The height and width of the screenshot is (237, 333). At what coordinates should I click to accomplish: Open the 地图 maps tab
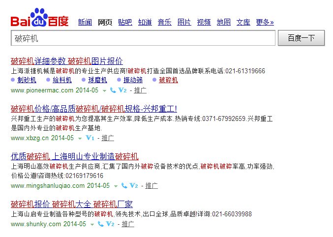pyautogui.click(x=223, y=22)
